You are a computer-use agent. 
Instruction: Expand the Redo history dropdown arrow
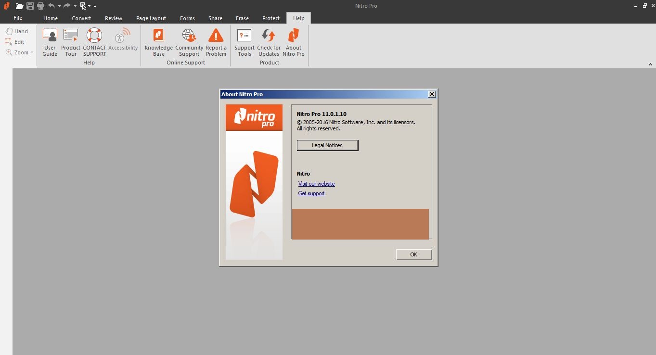75,6
